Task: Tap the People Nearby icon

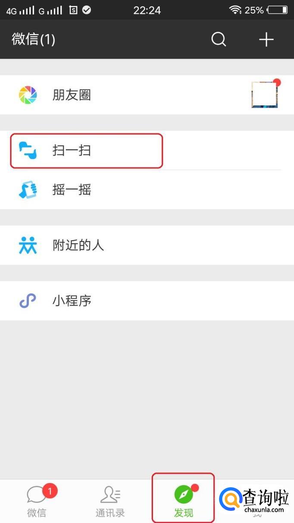Action: click(x=28, y=245)
